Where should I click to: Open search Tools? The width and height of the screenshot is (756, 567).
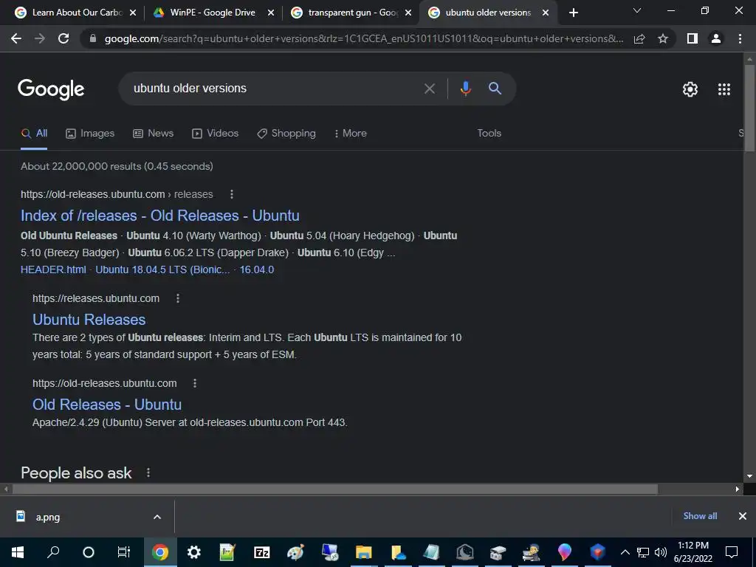point(489,133)
